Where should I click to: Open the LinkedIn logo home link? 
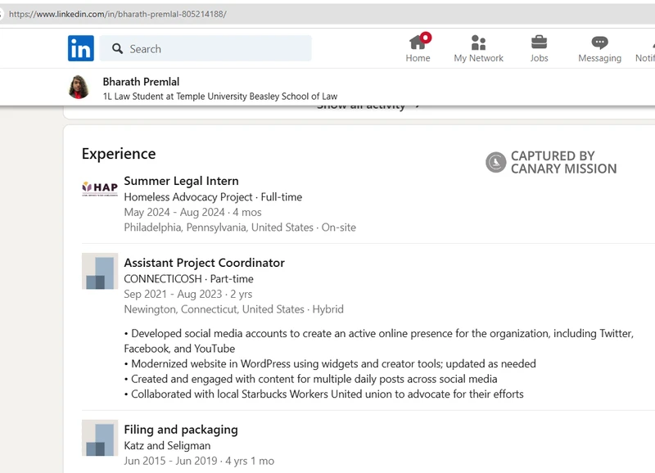(80, 48)
